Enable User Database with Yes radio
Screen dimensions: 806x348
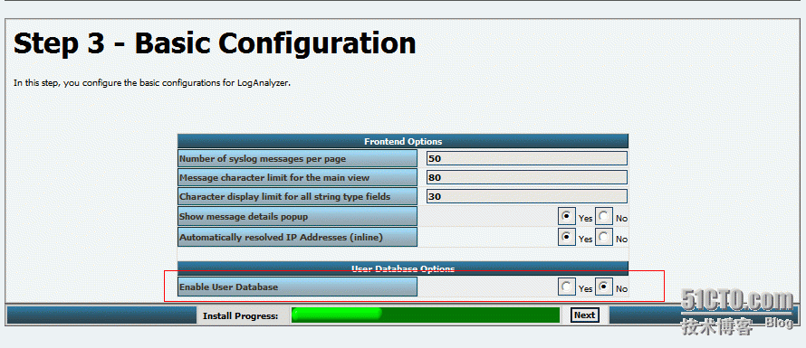(566, 287)
